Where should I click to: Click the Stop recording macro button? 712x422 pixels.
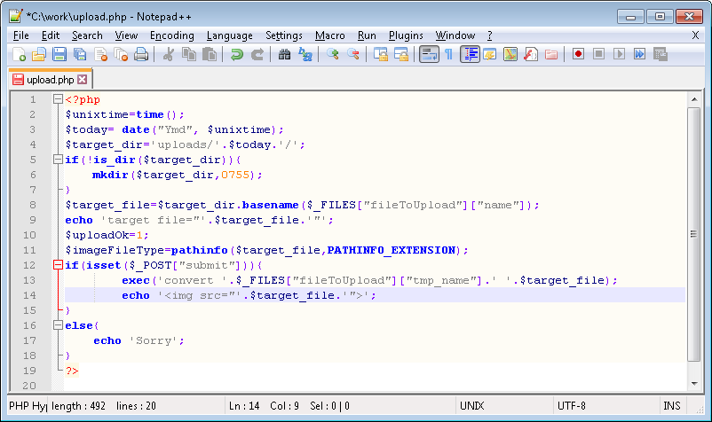pyautogui.click(x=598, y=54)
